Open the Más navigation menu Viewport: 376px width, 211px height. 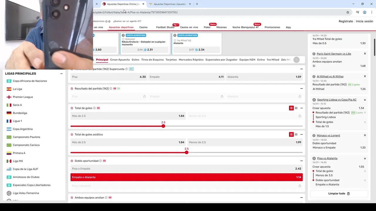pyautogui.click(x=288, y=27)
